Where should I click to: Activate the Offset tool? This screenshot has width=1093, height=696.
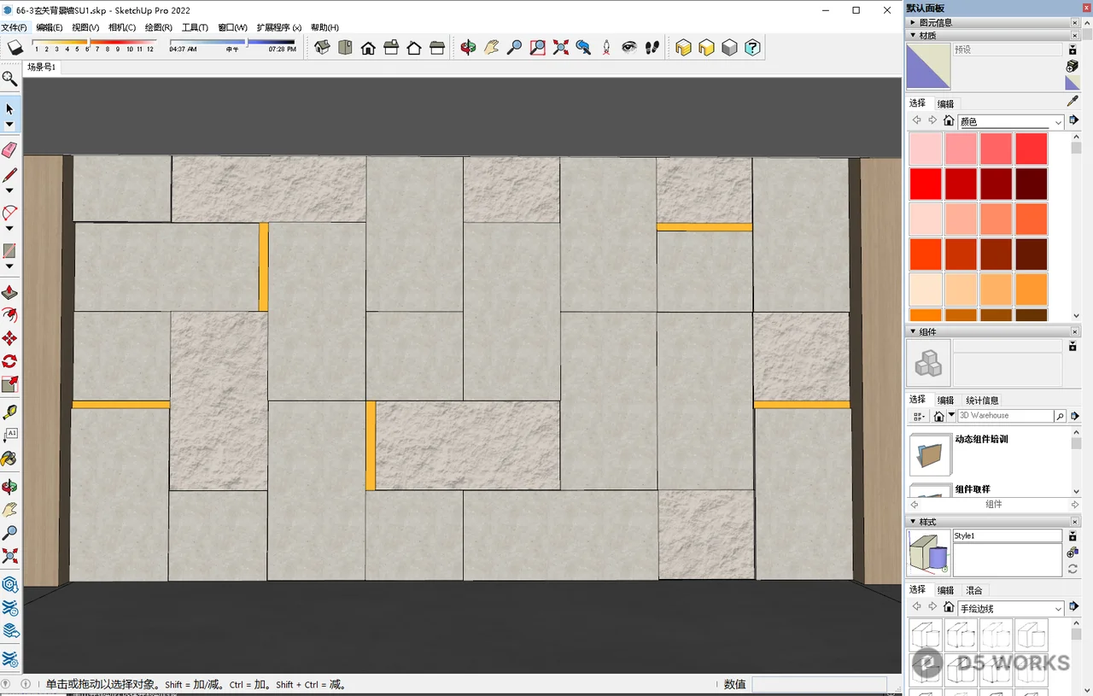coord(9,316)
